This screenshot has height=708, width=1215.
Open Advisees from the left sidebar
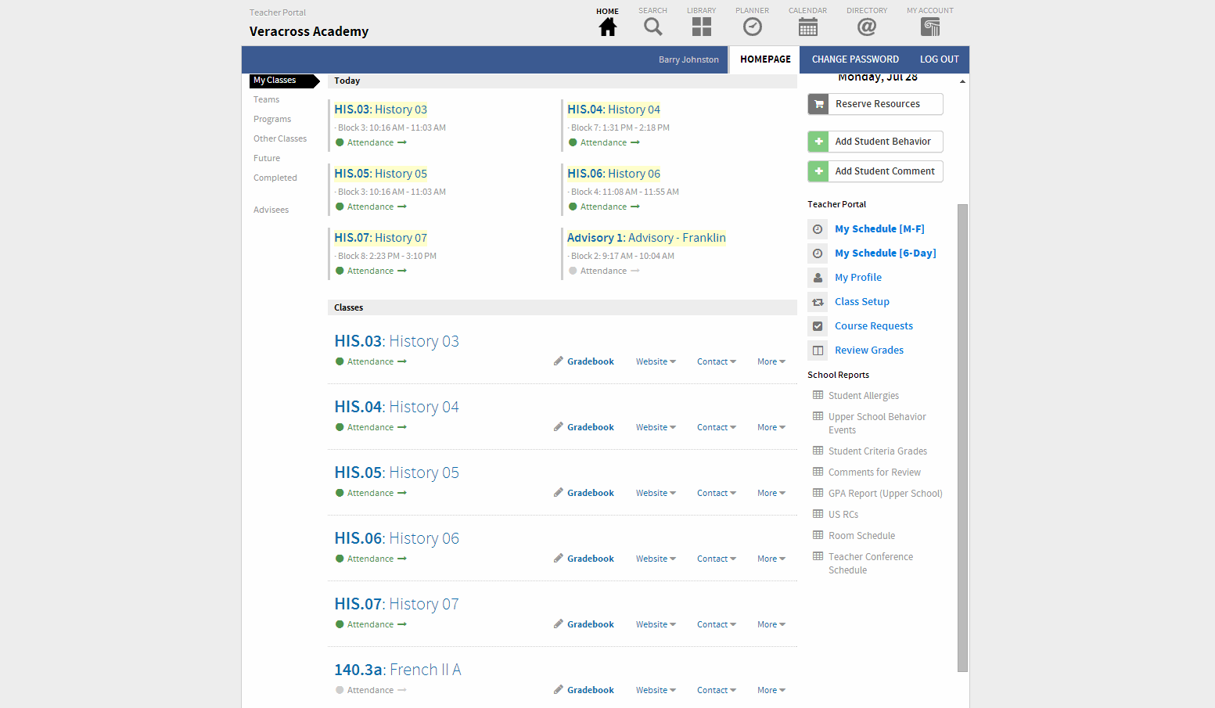(271, 209)
